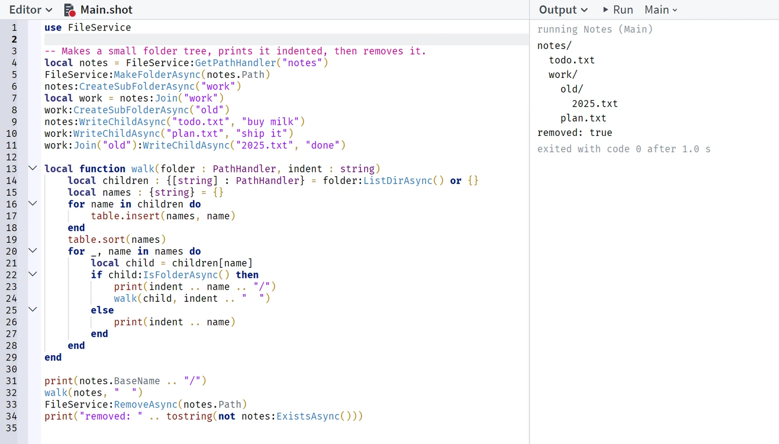Click 'IsFolderAsync' on line 22
Viewport: 779px width, 444px height.
pyautogui.click(x=181, y=275)
